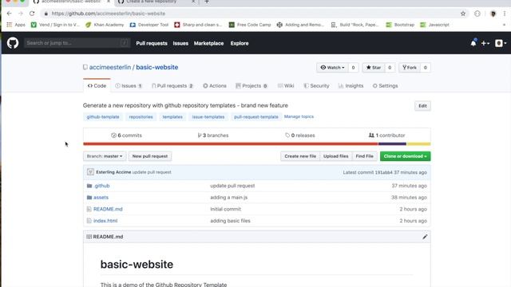
Task: Switch to the Code tab
Action: pyautogui.click(x=97, y=85)
